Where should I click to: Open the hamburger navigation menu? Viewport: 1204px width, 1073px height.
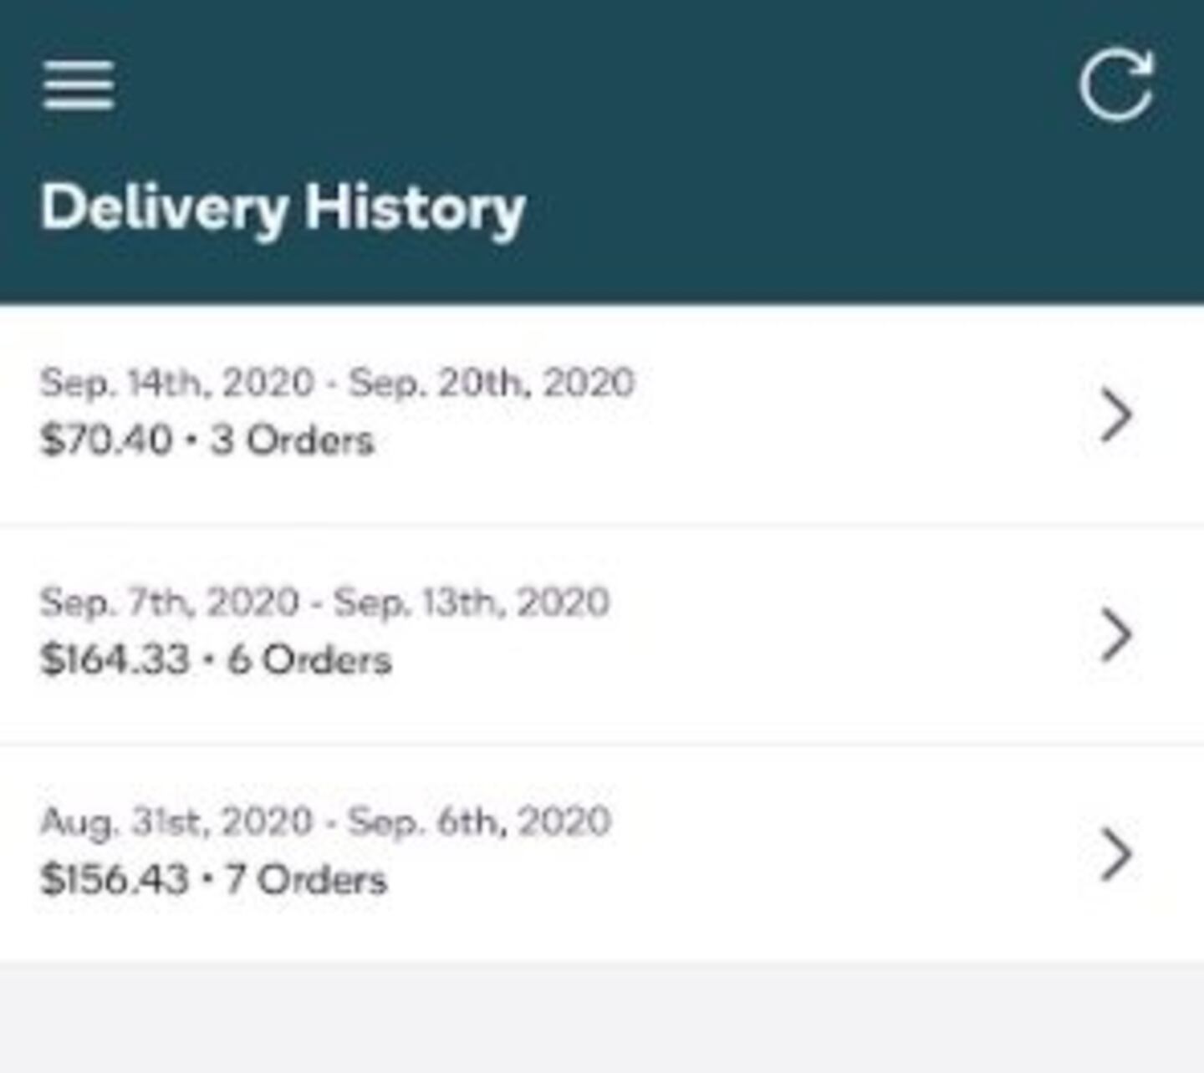pos(79,85)
